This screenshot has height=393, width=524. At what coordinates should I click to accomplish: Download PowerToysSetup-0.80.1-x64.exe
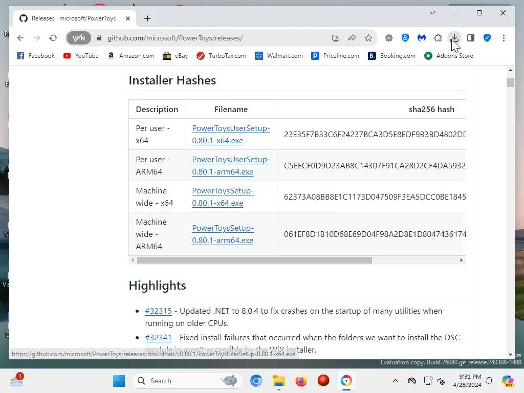click(223, 197)
